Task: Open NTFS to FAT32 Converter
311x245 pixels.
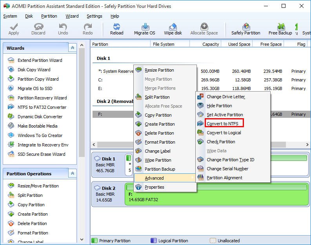Action: click(42, 107)
